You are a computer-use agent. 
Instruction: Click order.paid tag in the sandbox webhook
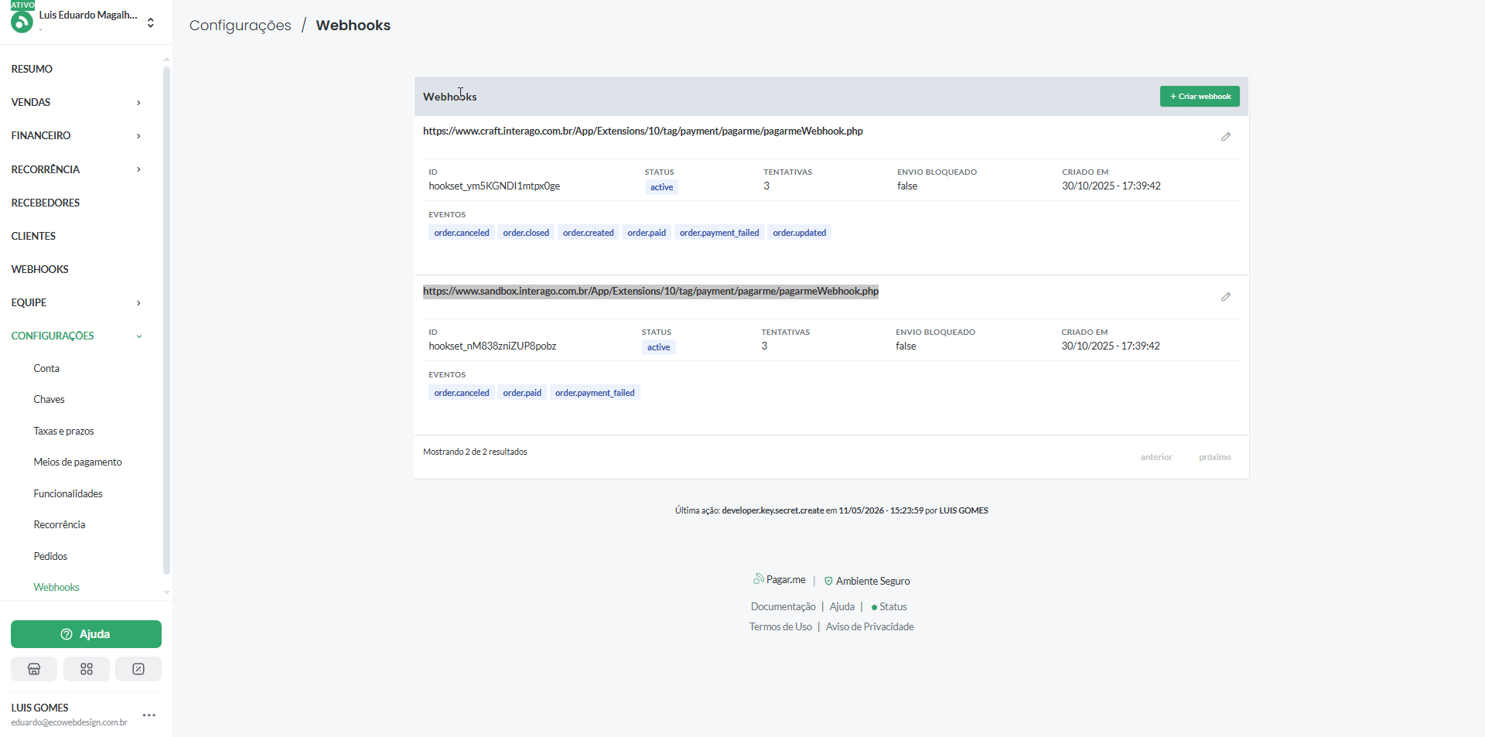522,393
